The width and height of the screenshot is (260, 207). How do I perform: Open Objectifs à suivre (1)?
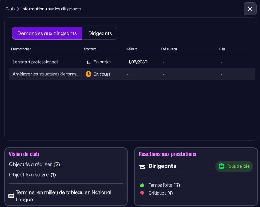point(32,175)
